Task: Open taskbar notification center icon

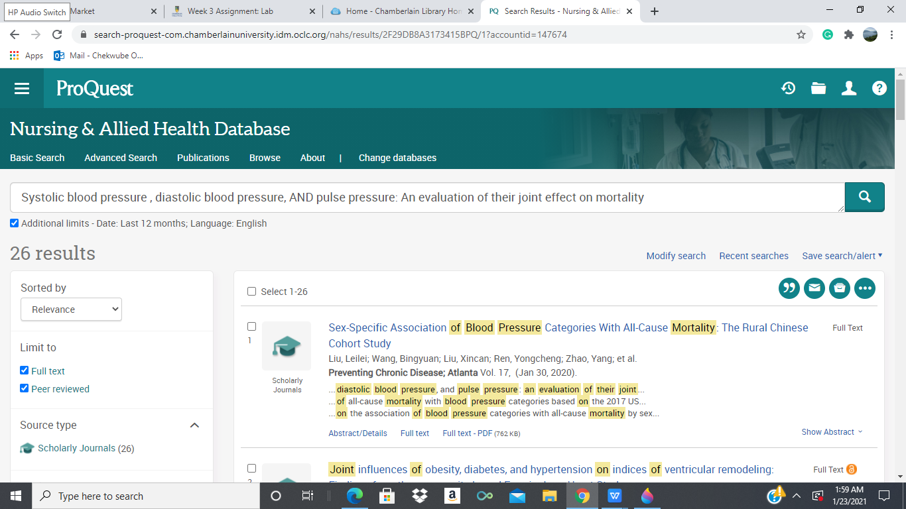Action: (883, 496)
